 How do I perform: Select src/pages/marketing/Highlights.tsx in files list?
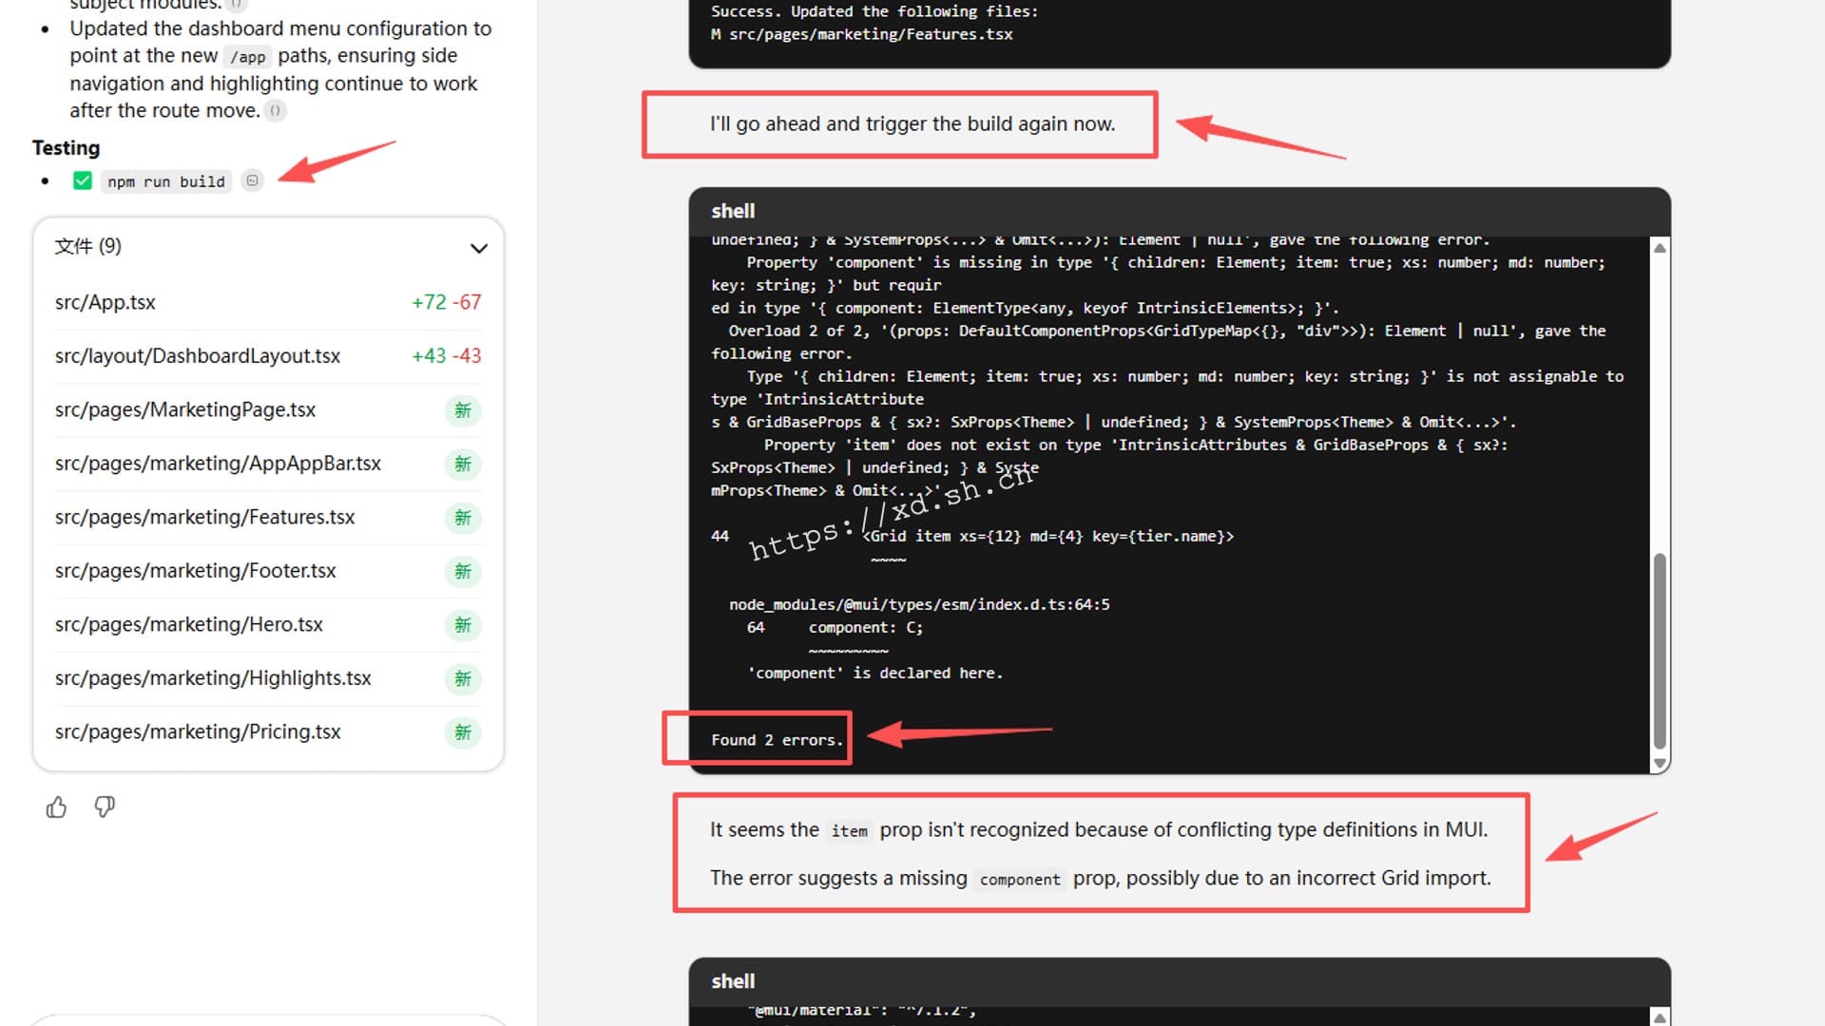pos(213,678)
